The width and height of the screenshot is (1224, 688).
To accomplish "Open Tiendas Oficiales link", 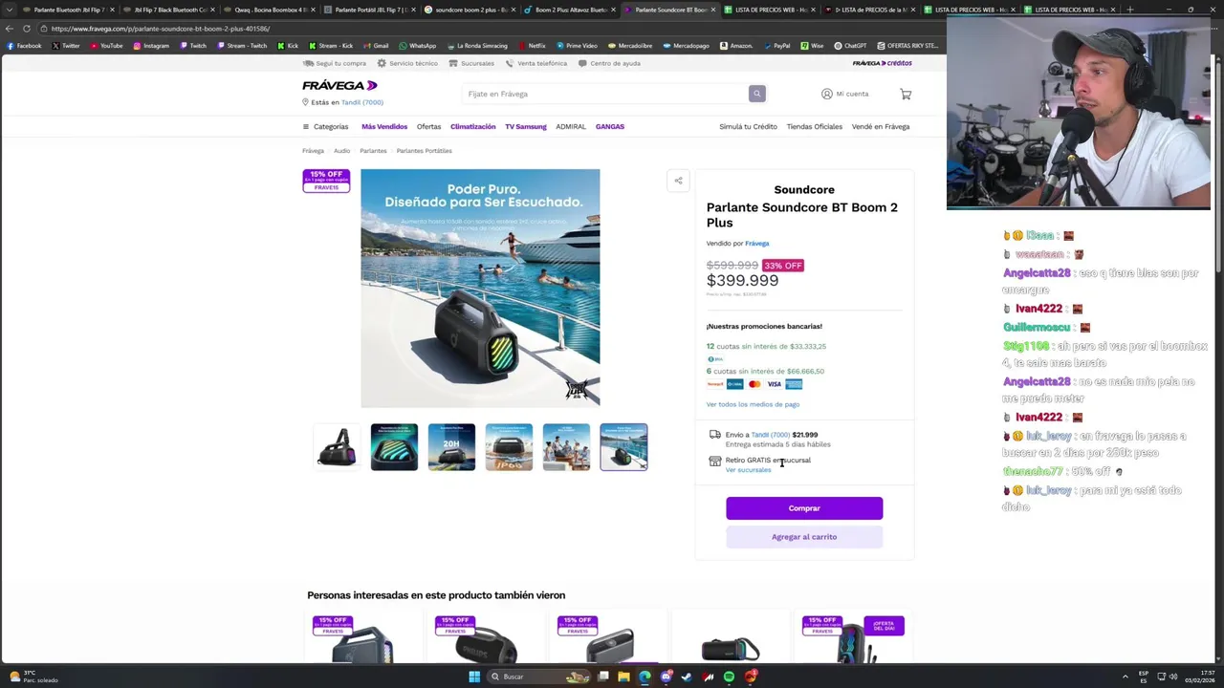I will 815,126.
